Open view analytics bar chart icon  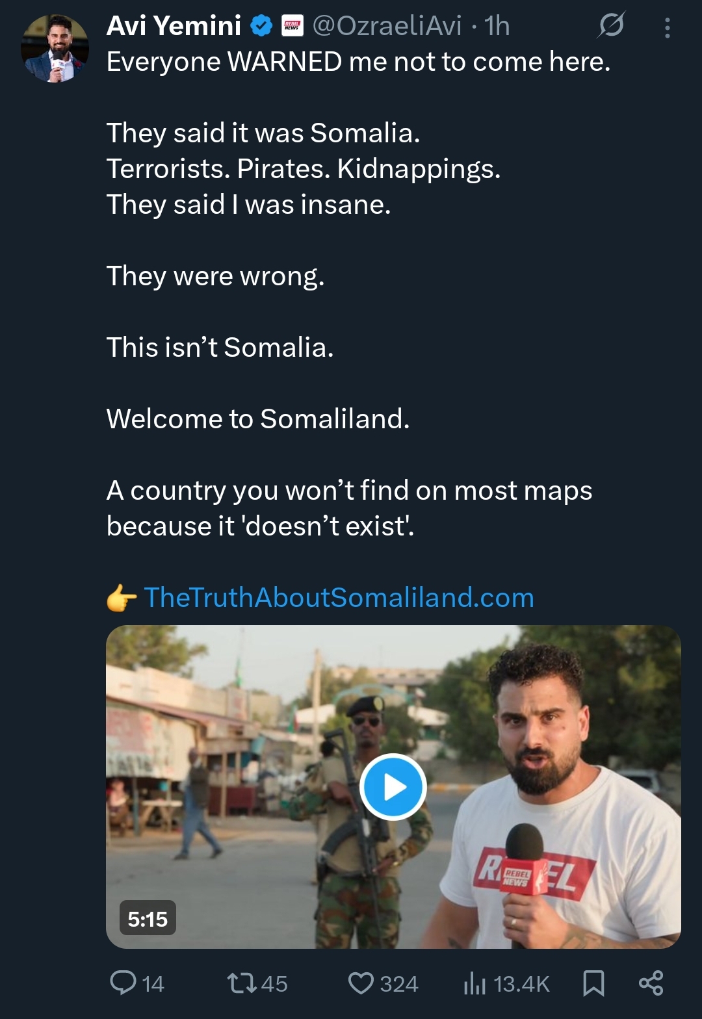click(474, 983)
